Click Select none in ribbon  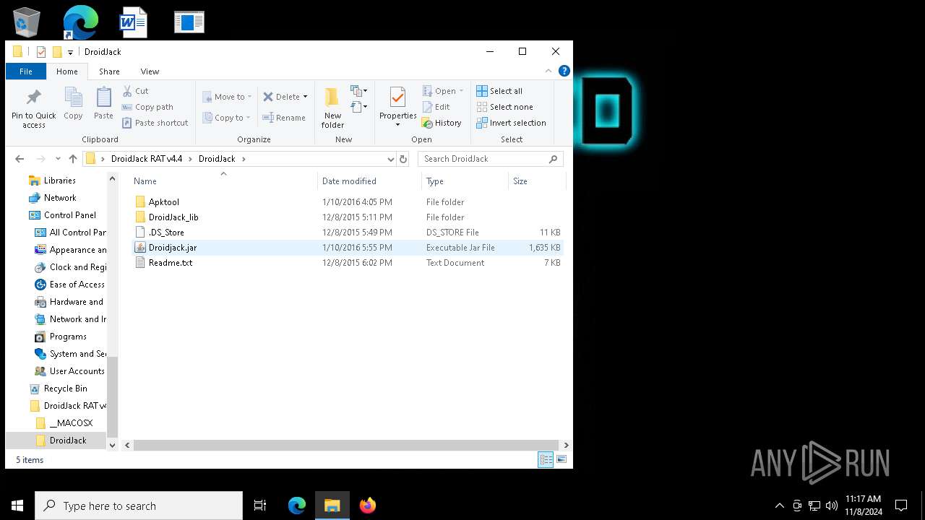coord(504,107)
